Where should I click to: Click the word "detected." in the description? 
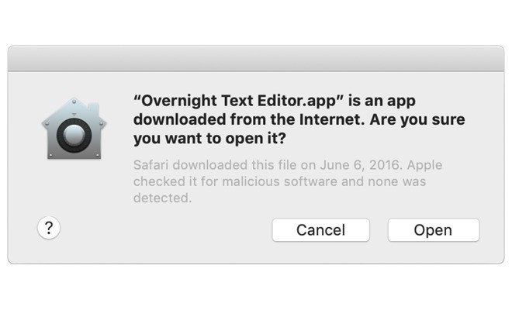(162, 198)
